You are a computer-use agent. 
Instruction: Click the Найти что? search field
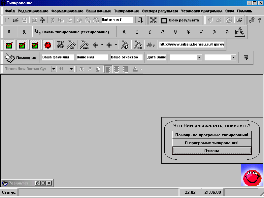(117, 20)
